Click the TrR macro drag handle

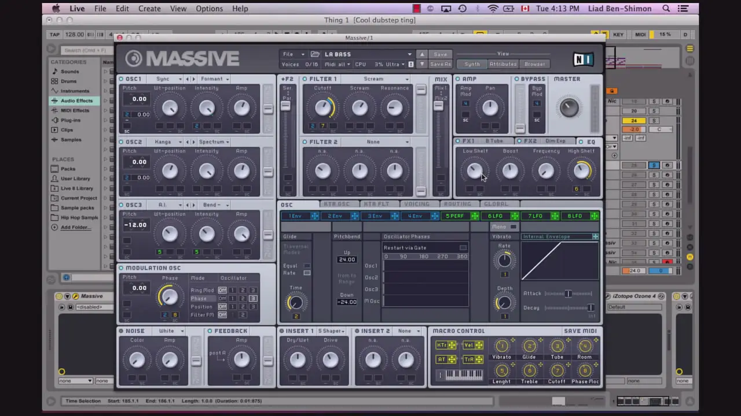click(x=479, y=359)
